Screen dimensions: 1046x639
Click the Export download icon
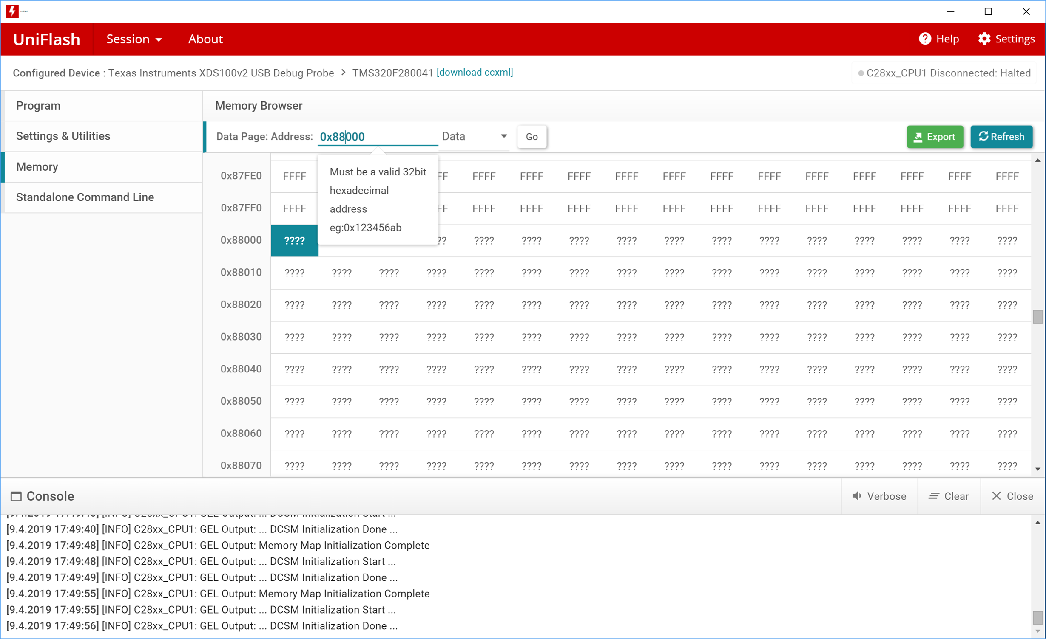point(918,137)
